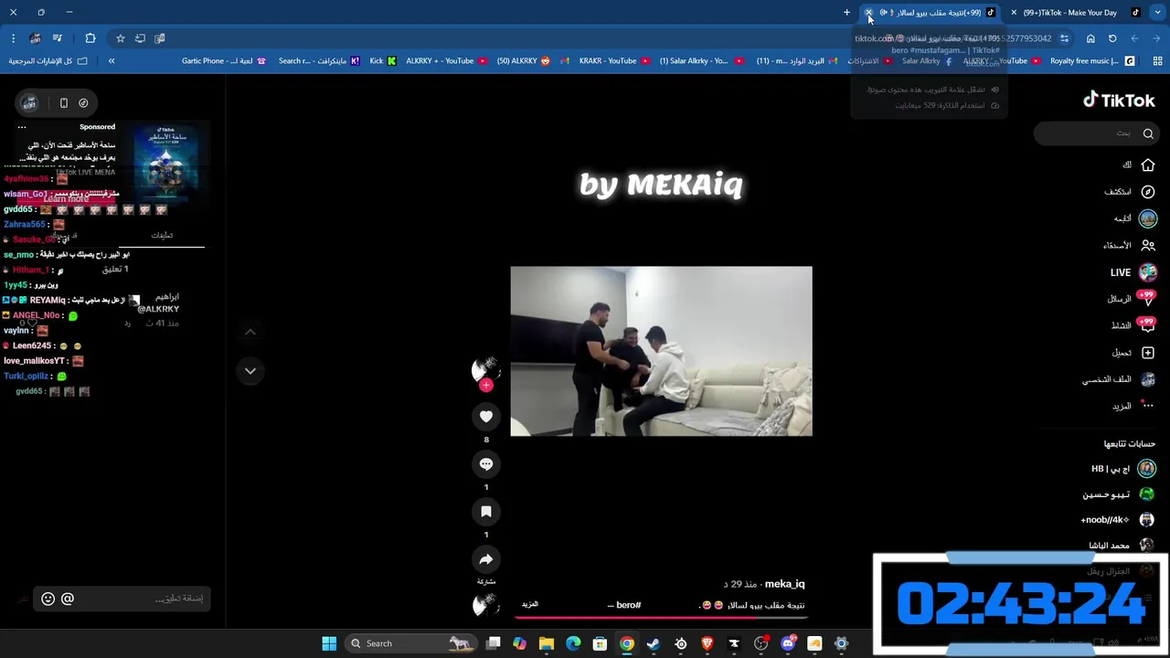1170x658 pixels.
Task: Open the three-dots menu above Sponsored
Action: click(22, 127)
